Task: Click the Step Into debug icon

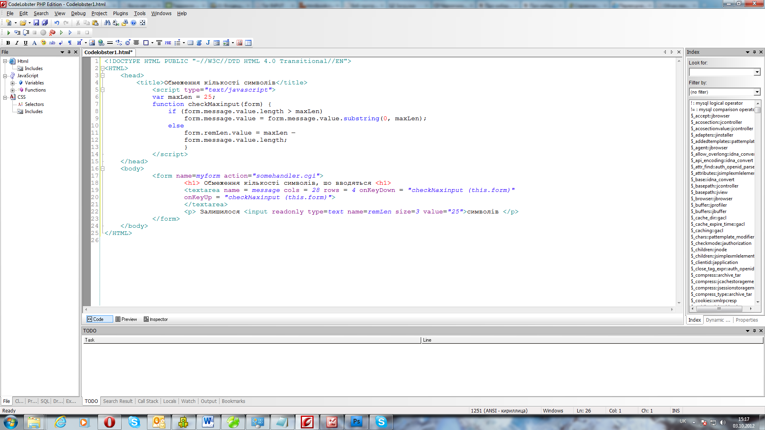Action: (x=17, y=33)
